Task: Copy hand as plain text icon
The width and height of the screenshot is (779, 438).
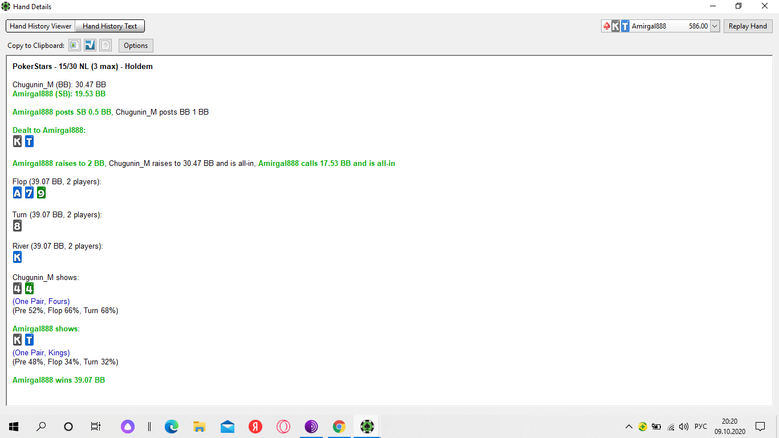Action: click(x=106, y=45)
